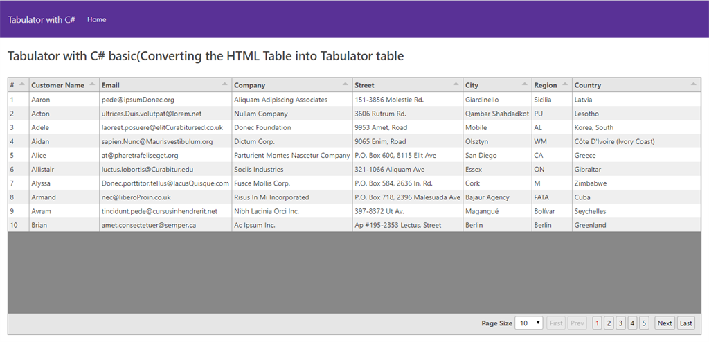Go to page 2
Viewport: 709px width, 342px height.
609,323
